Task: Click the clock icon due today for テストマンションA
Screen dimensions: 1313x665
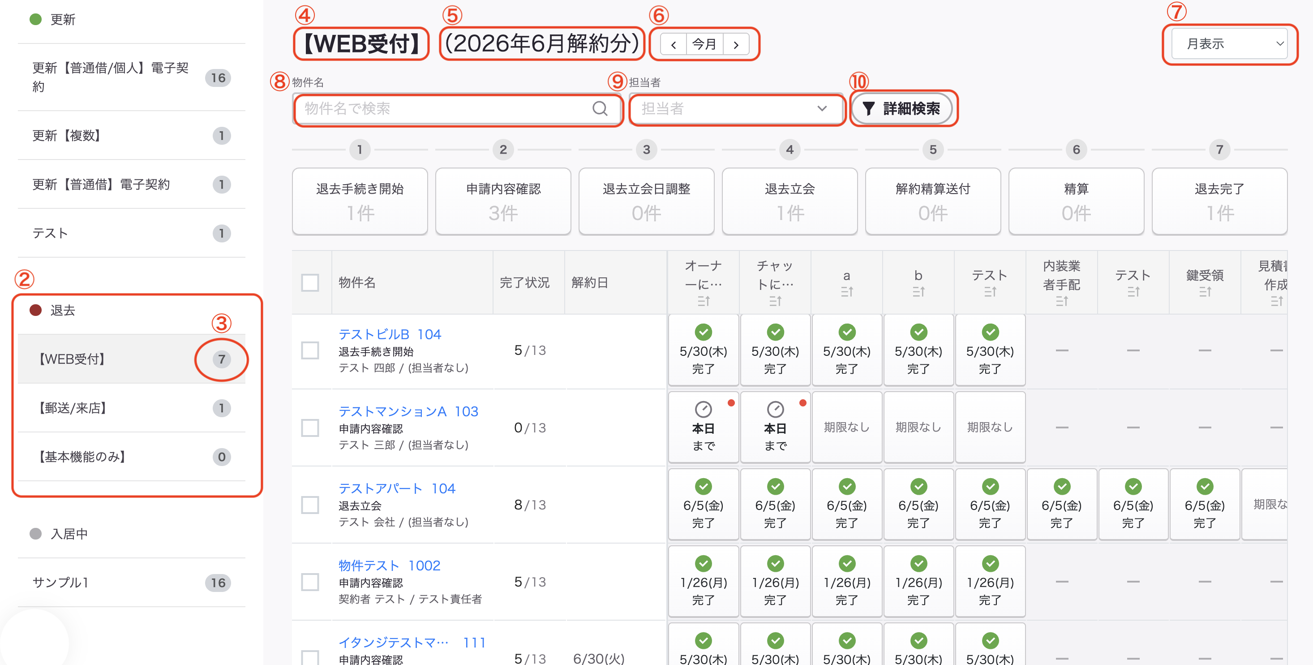Action: click(x=704, y=409)
